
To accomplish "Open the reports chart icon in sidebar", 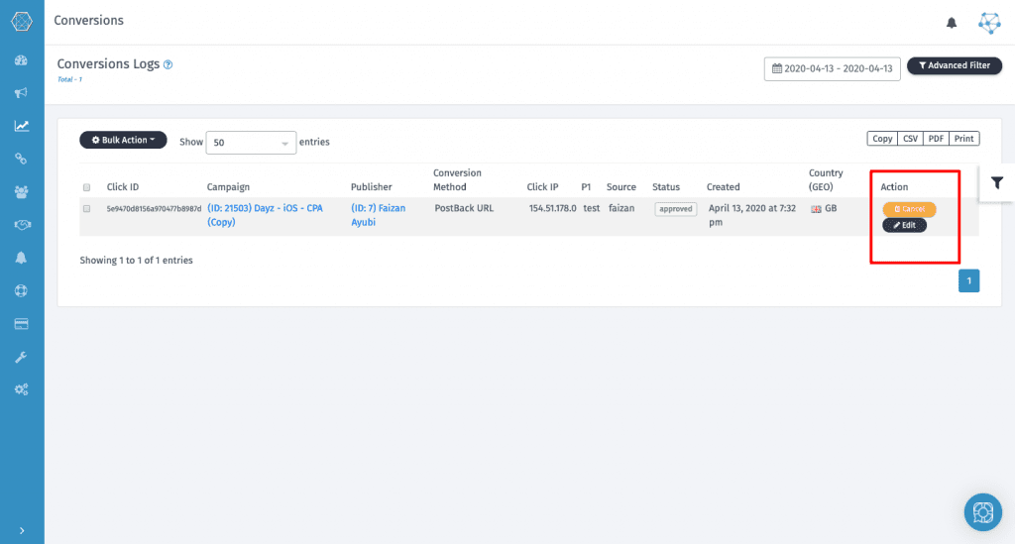I will (21, 126).
